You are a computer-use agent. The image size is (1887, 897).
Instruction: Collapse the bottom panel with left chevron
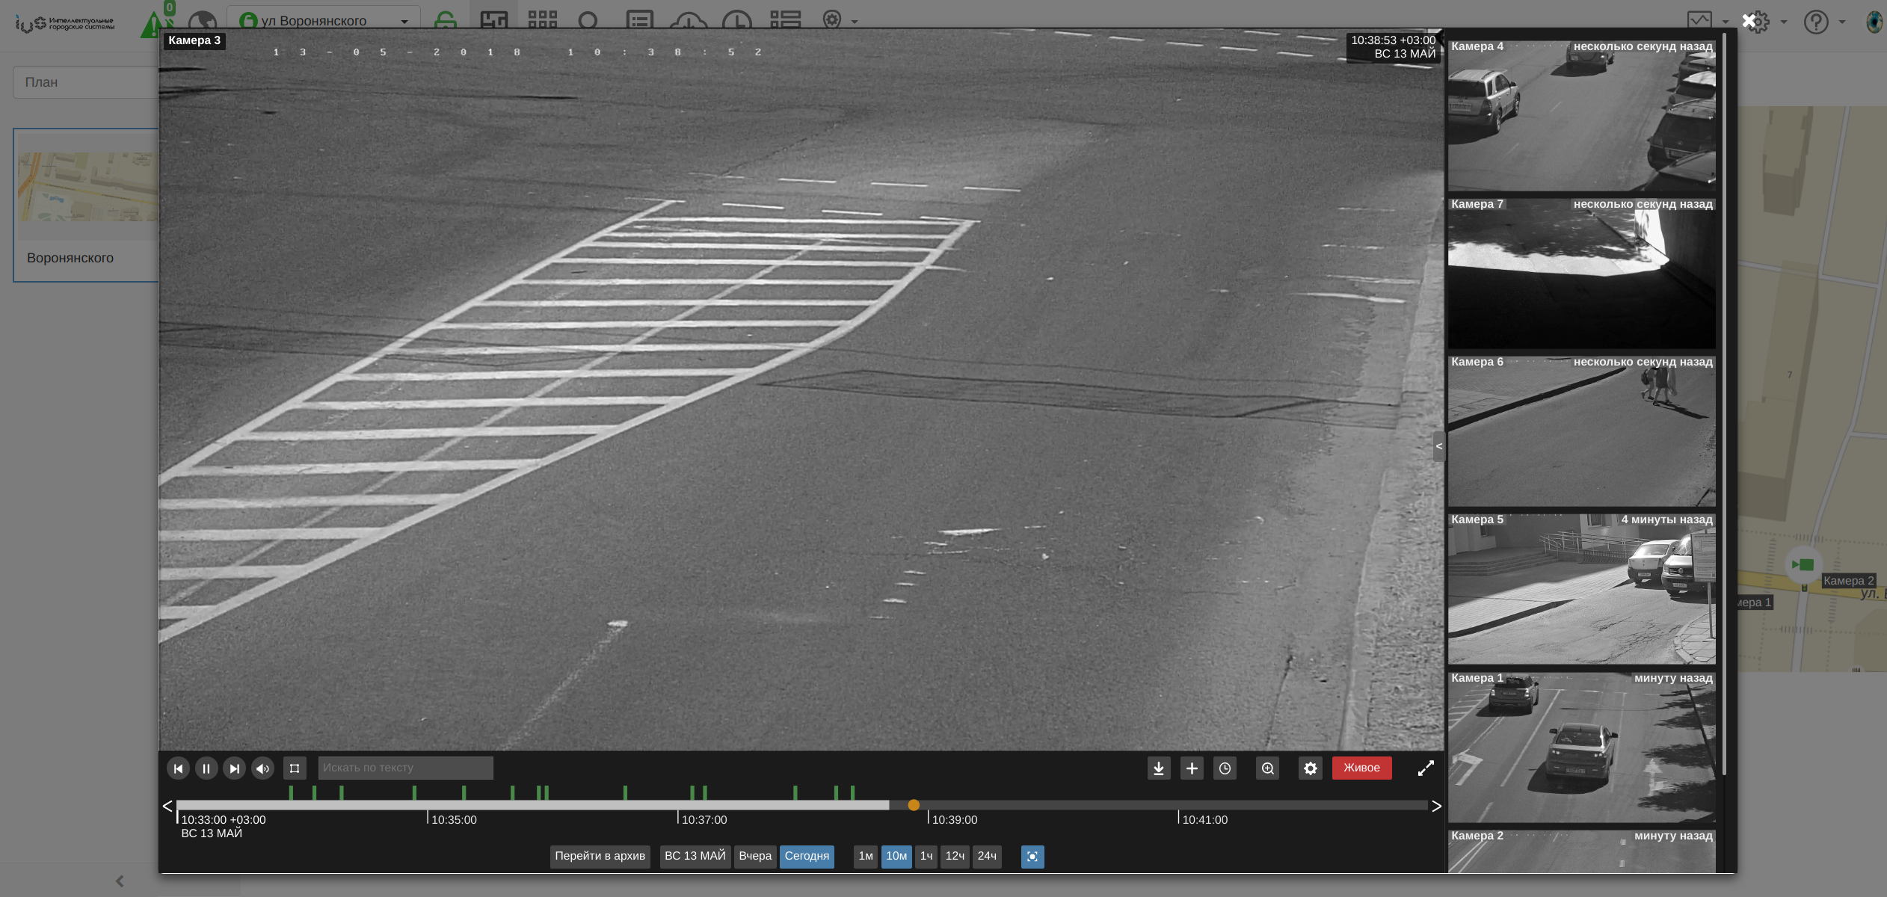[120, 881]
